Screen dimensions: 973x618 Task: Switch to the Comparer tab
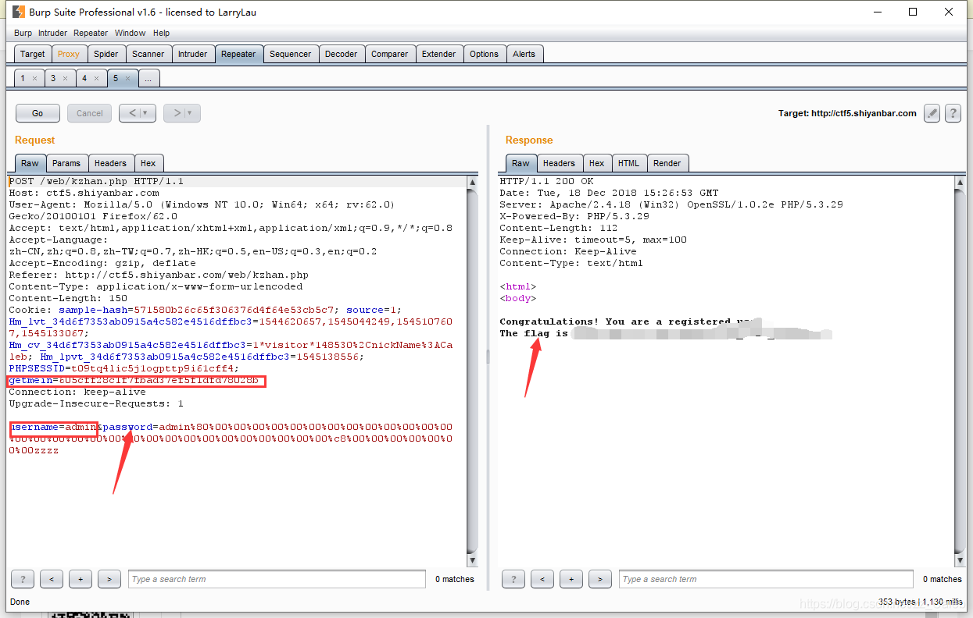[390, 54]
